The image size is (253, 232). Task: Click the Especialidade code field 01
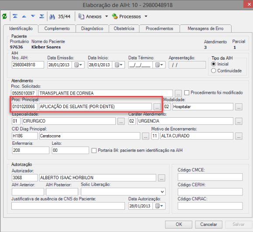[16, 121]
